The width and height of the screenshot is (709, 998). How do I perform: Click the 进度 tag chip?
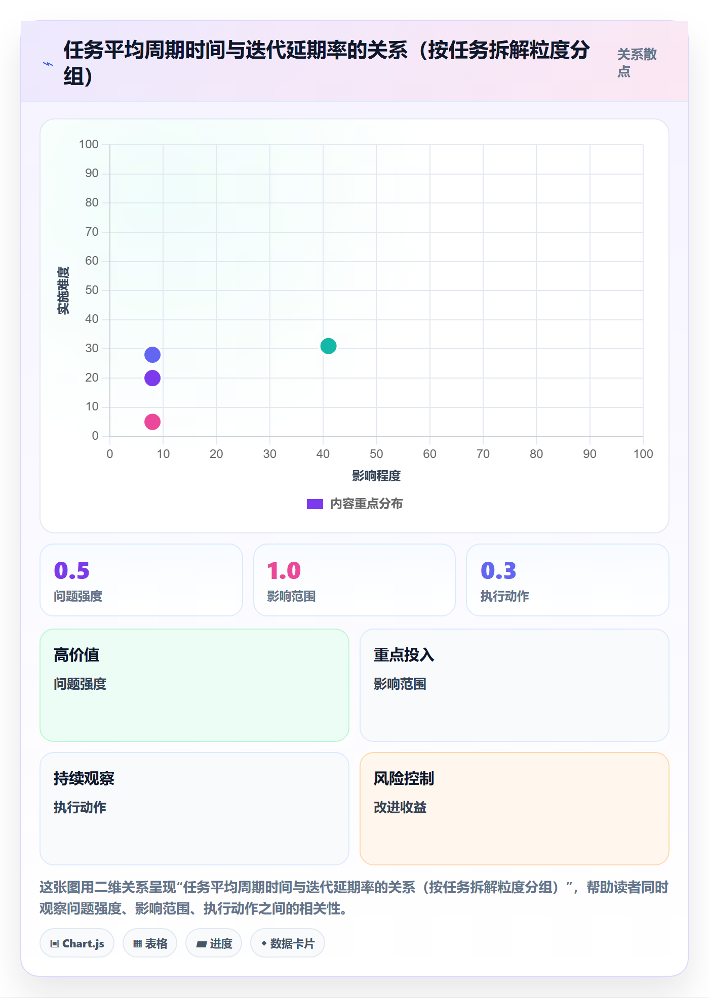(x=214, y=943)
